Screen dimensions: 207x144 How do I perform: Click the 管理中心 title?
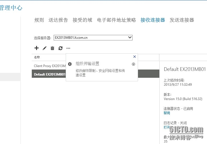coord(11,7)
